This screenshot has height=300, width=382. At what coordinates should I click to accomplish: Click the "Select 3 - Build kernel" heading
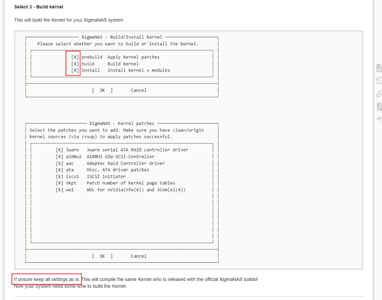pos(38,7)
